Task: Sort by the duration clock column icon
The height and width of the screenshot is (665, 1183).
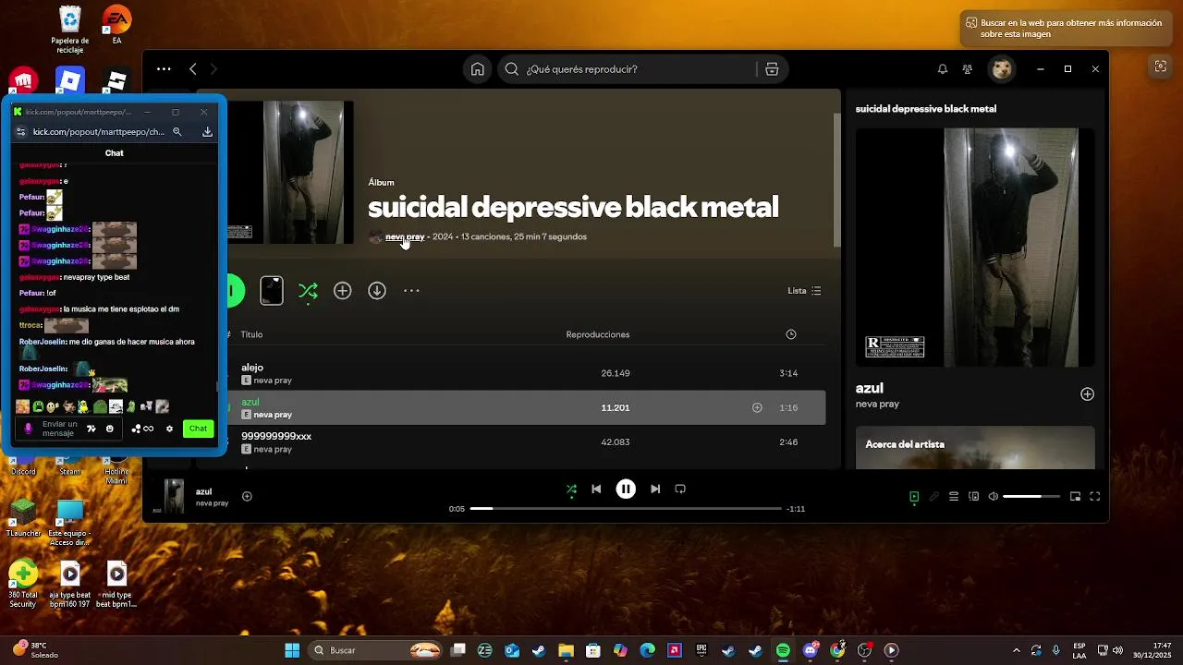Action: pos(791,334)
